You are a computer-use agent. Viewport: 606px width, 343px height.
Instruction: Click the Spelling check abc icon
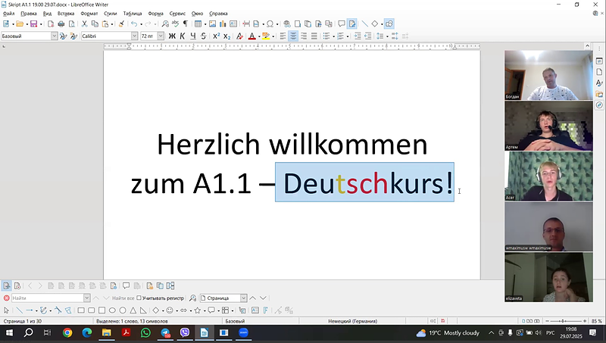(x=176, y=24)
